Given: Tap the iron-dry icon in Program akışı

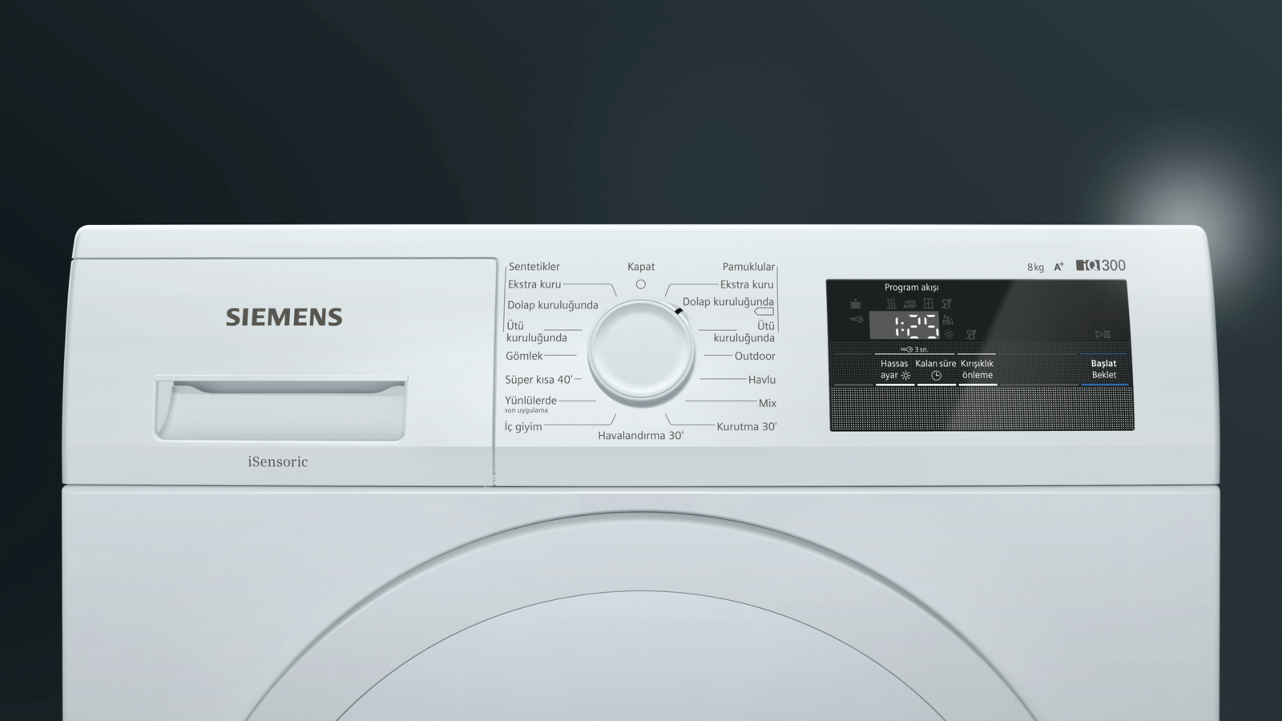Looking at the screenshot, I should click(x=909, y=304).
